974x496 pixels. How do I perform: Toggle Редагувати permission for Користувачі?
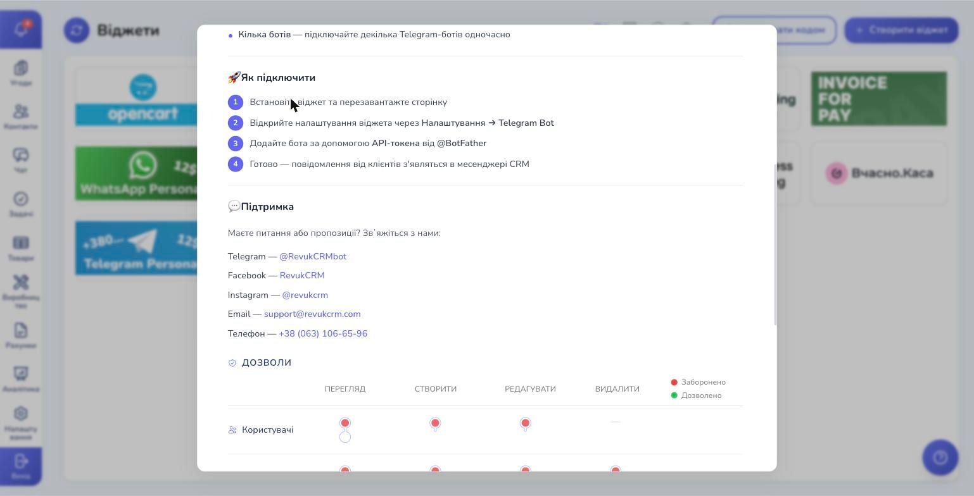coord(525,423)
